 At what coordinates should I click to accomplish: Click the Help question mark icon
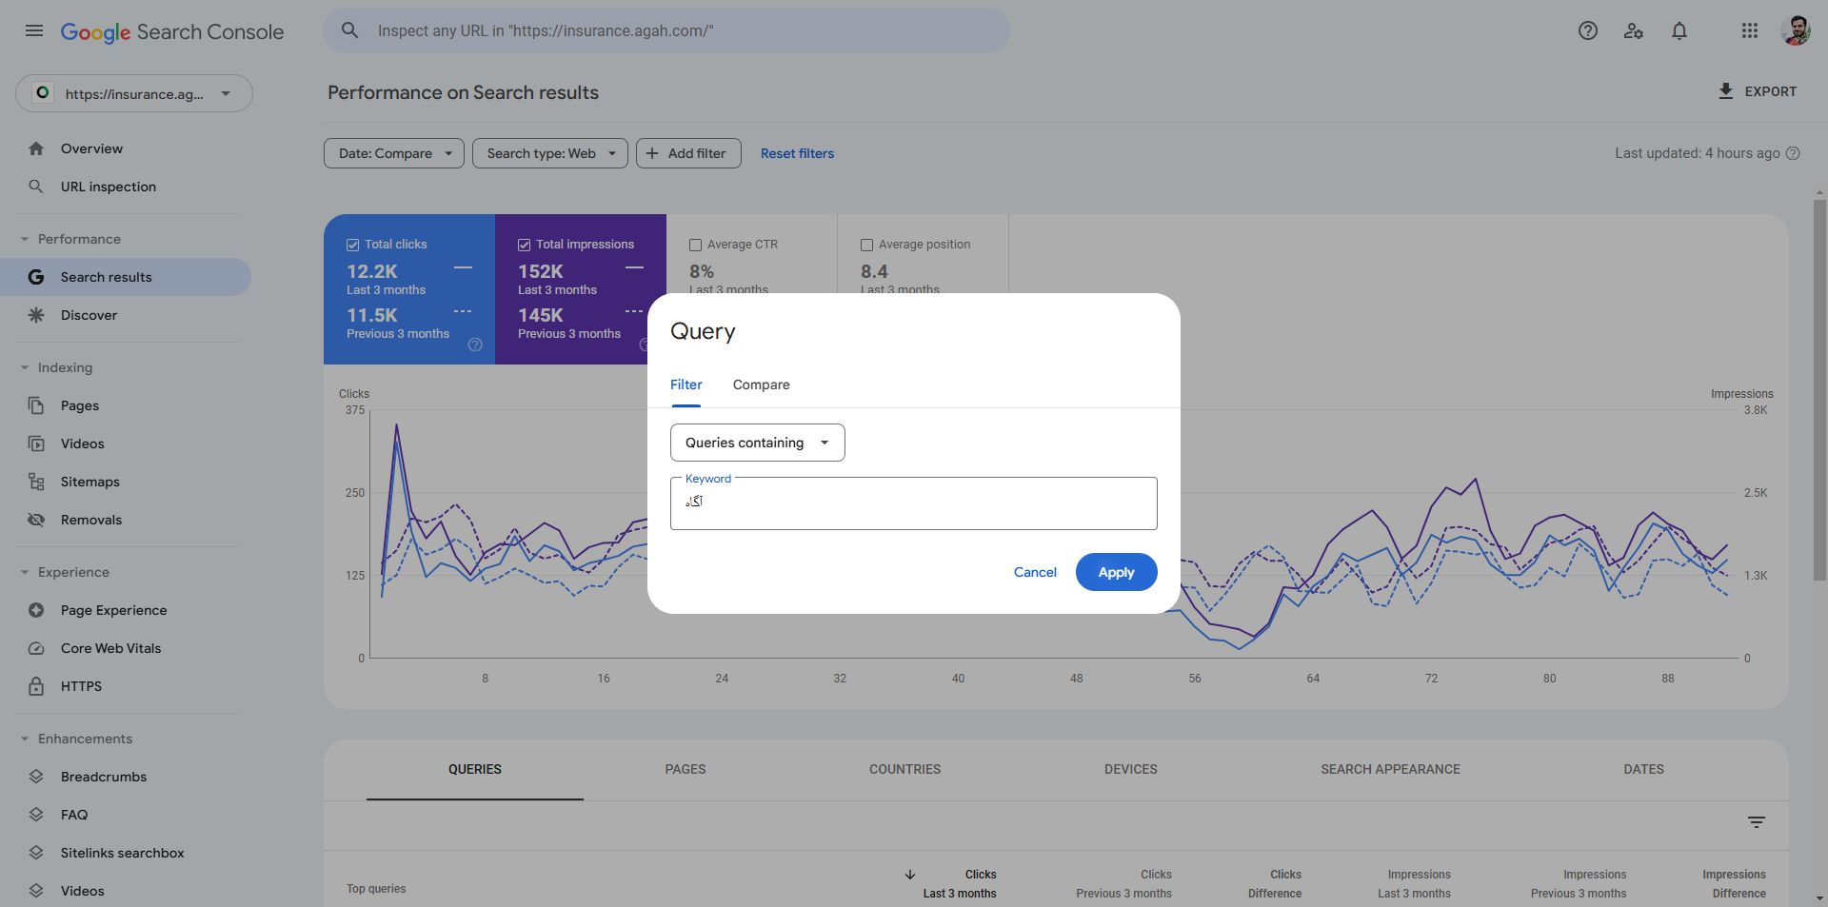1587,30
